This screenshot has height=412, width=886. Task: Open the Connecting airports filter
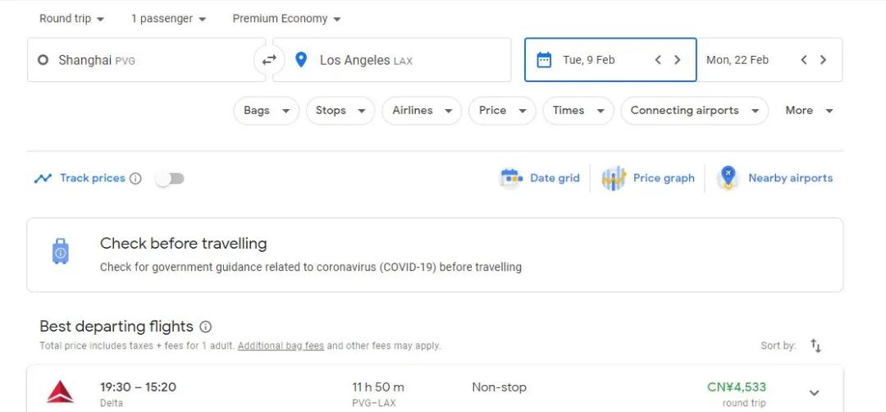694,111
